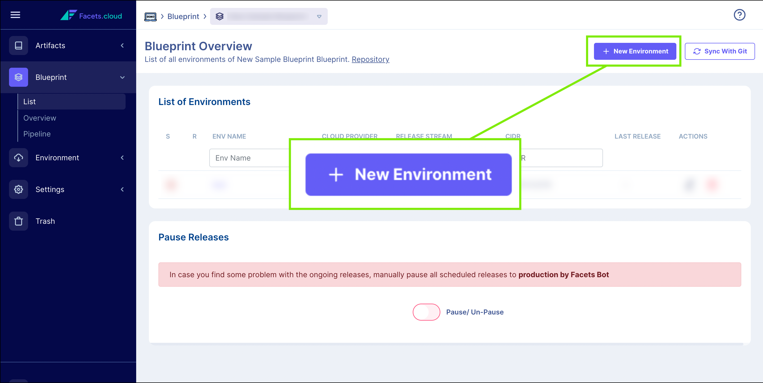Click the Blueprint layers sidebar icon
Viewport: 763px width, 383px height.
18,77
